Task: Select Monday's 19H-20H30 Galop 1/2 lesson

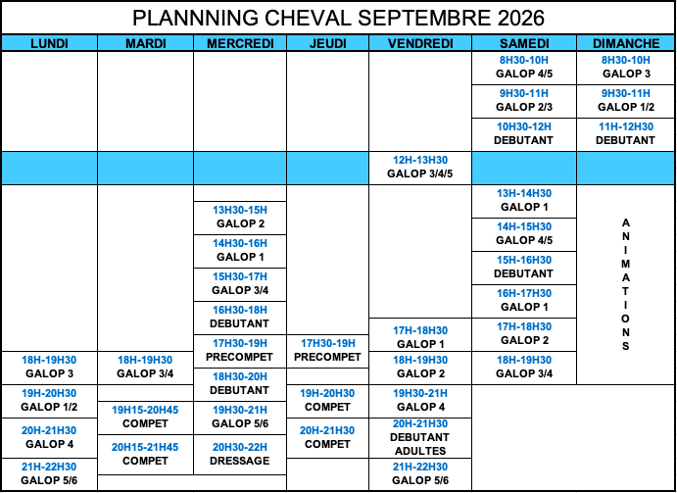Action: point(49,400)
